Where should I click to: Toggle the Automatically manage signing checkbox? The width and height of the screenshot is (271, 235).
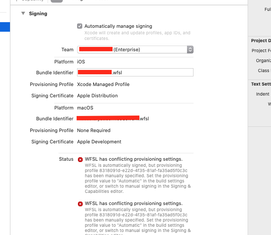click(x=80, y=26)
